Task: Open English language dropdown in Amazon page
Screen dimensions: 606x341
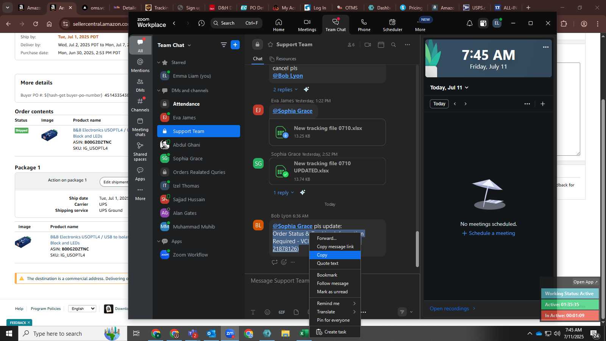Action: coord(82,308)
